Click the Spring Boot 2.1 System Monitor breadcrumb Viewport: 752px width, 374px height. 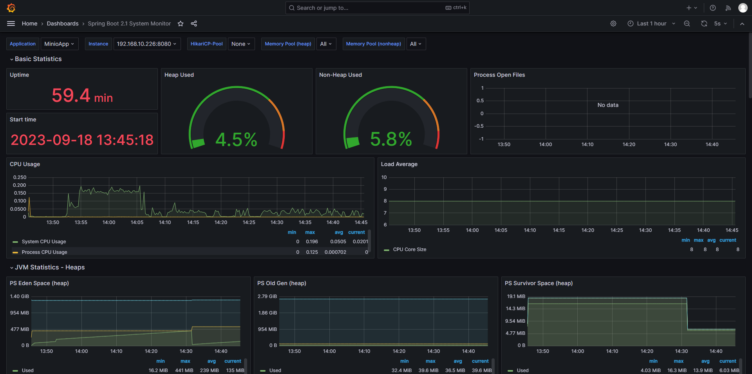(129, 23)
